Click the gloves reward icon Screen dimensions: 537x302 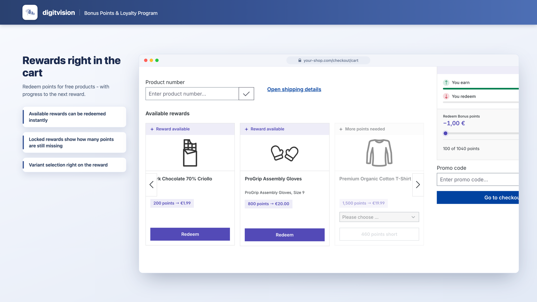[284, 153]
